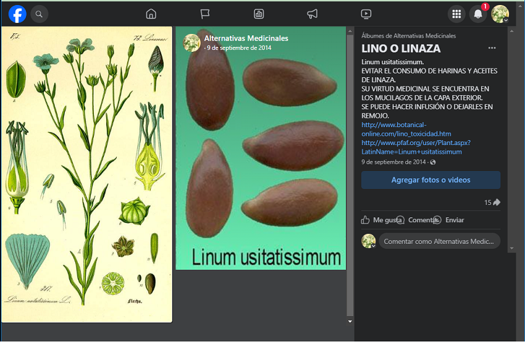525x342 pixels.
Task: Click the photo panel scrollbar up arrow
Action: 350,31
